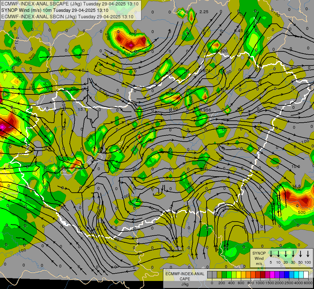Choose the dark maroon swatch after the 1000 tick
Screen dimensions: 314x289
coord(263,275)
